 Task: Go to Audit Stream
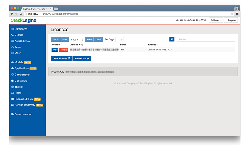[x=21, y=41]
